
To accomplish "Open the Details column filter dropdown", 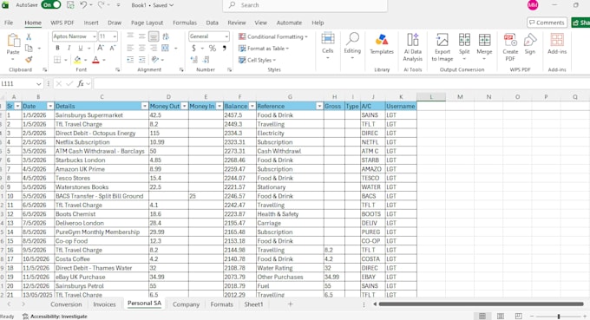I will 145,106.
